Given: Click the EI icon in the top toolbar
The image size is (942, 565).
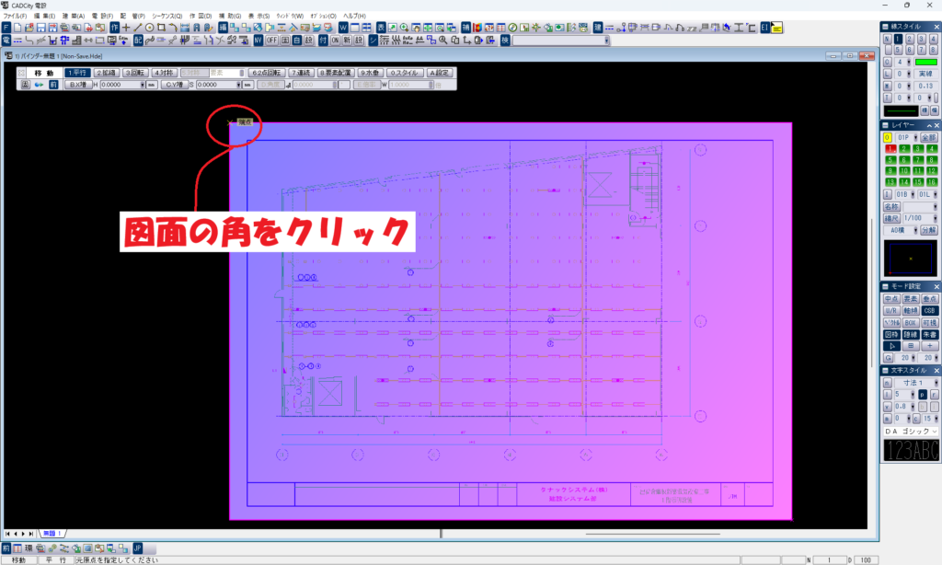Looking at the screenshot, I should coord(764,28).
